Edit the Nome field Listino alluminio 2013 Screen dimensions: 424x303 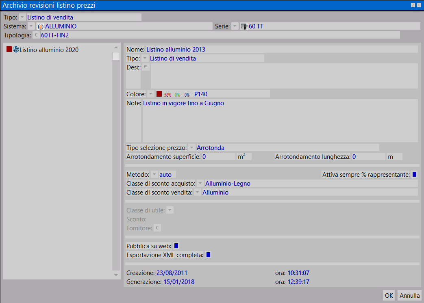point(282,50)
